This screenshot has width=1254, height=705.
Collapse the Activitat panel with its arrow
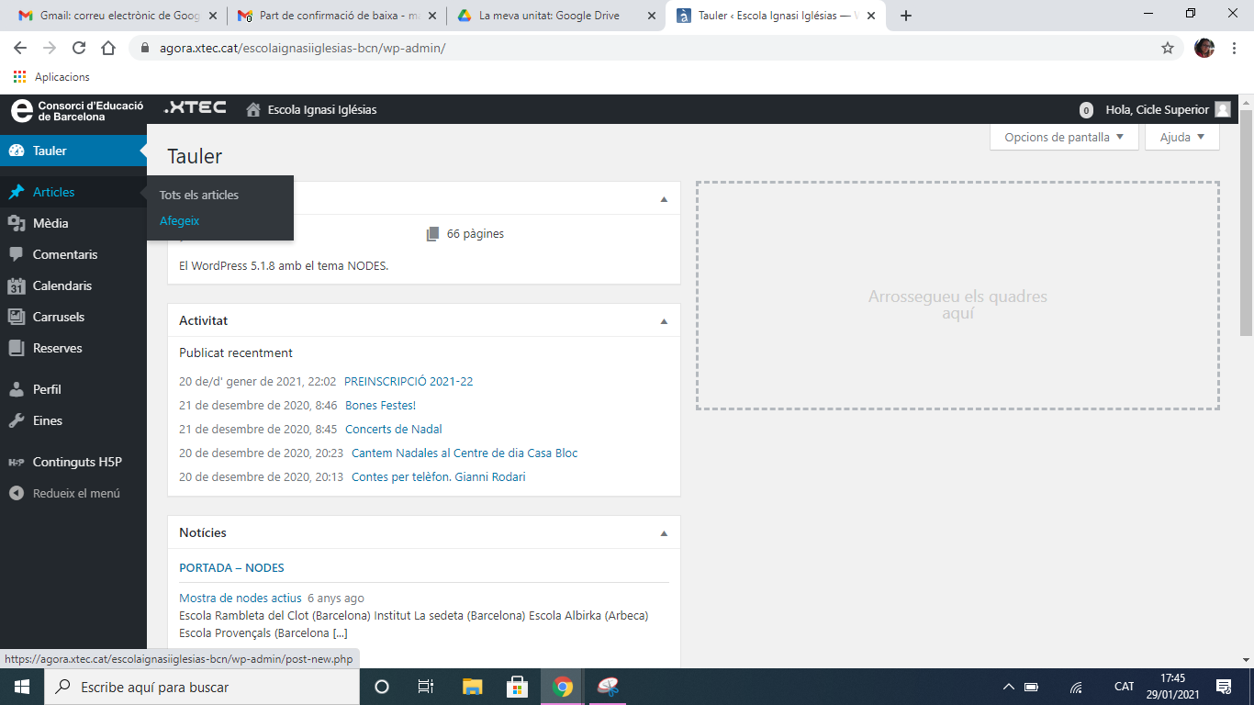(x=664, y=320)
